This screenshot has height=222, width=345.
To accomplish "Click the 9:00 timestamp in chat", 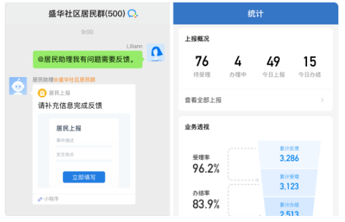I will [87, 32].
